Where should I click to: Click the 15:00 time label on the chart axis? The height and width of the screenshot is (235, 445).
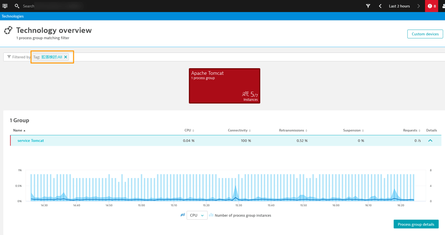141,205
